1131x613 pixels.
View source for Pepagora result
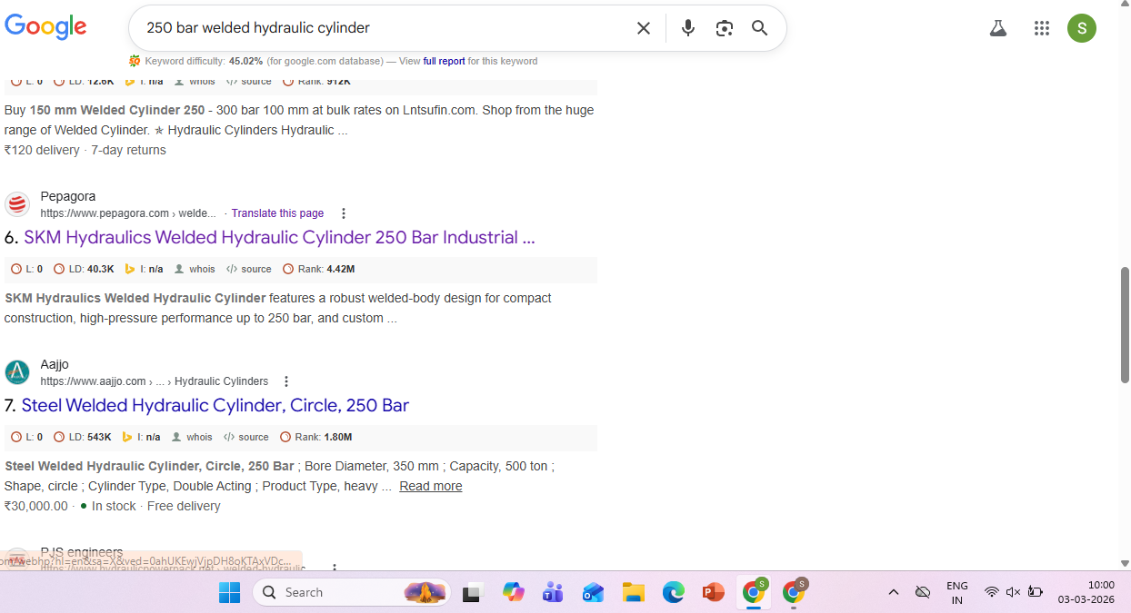click(249, 269)
